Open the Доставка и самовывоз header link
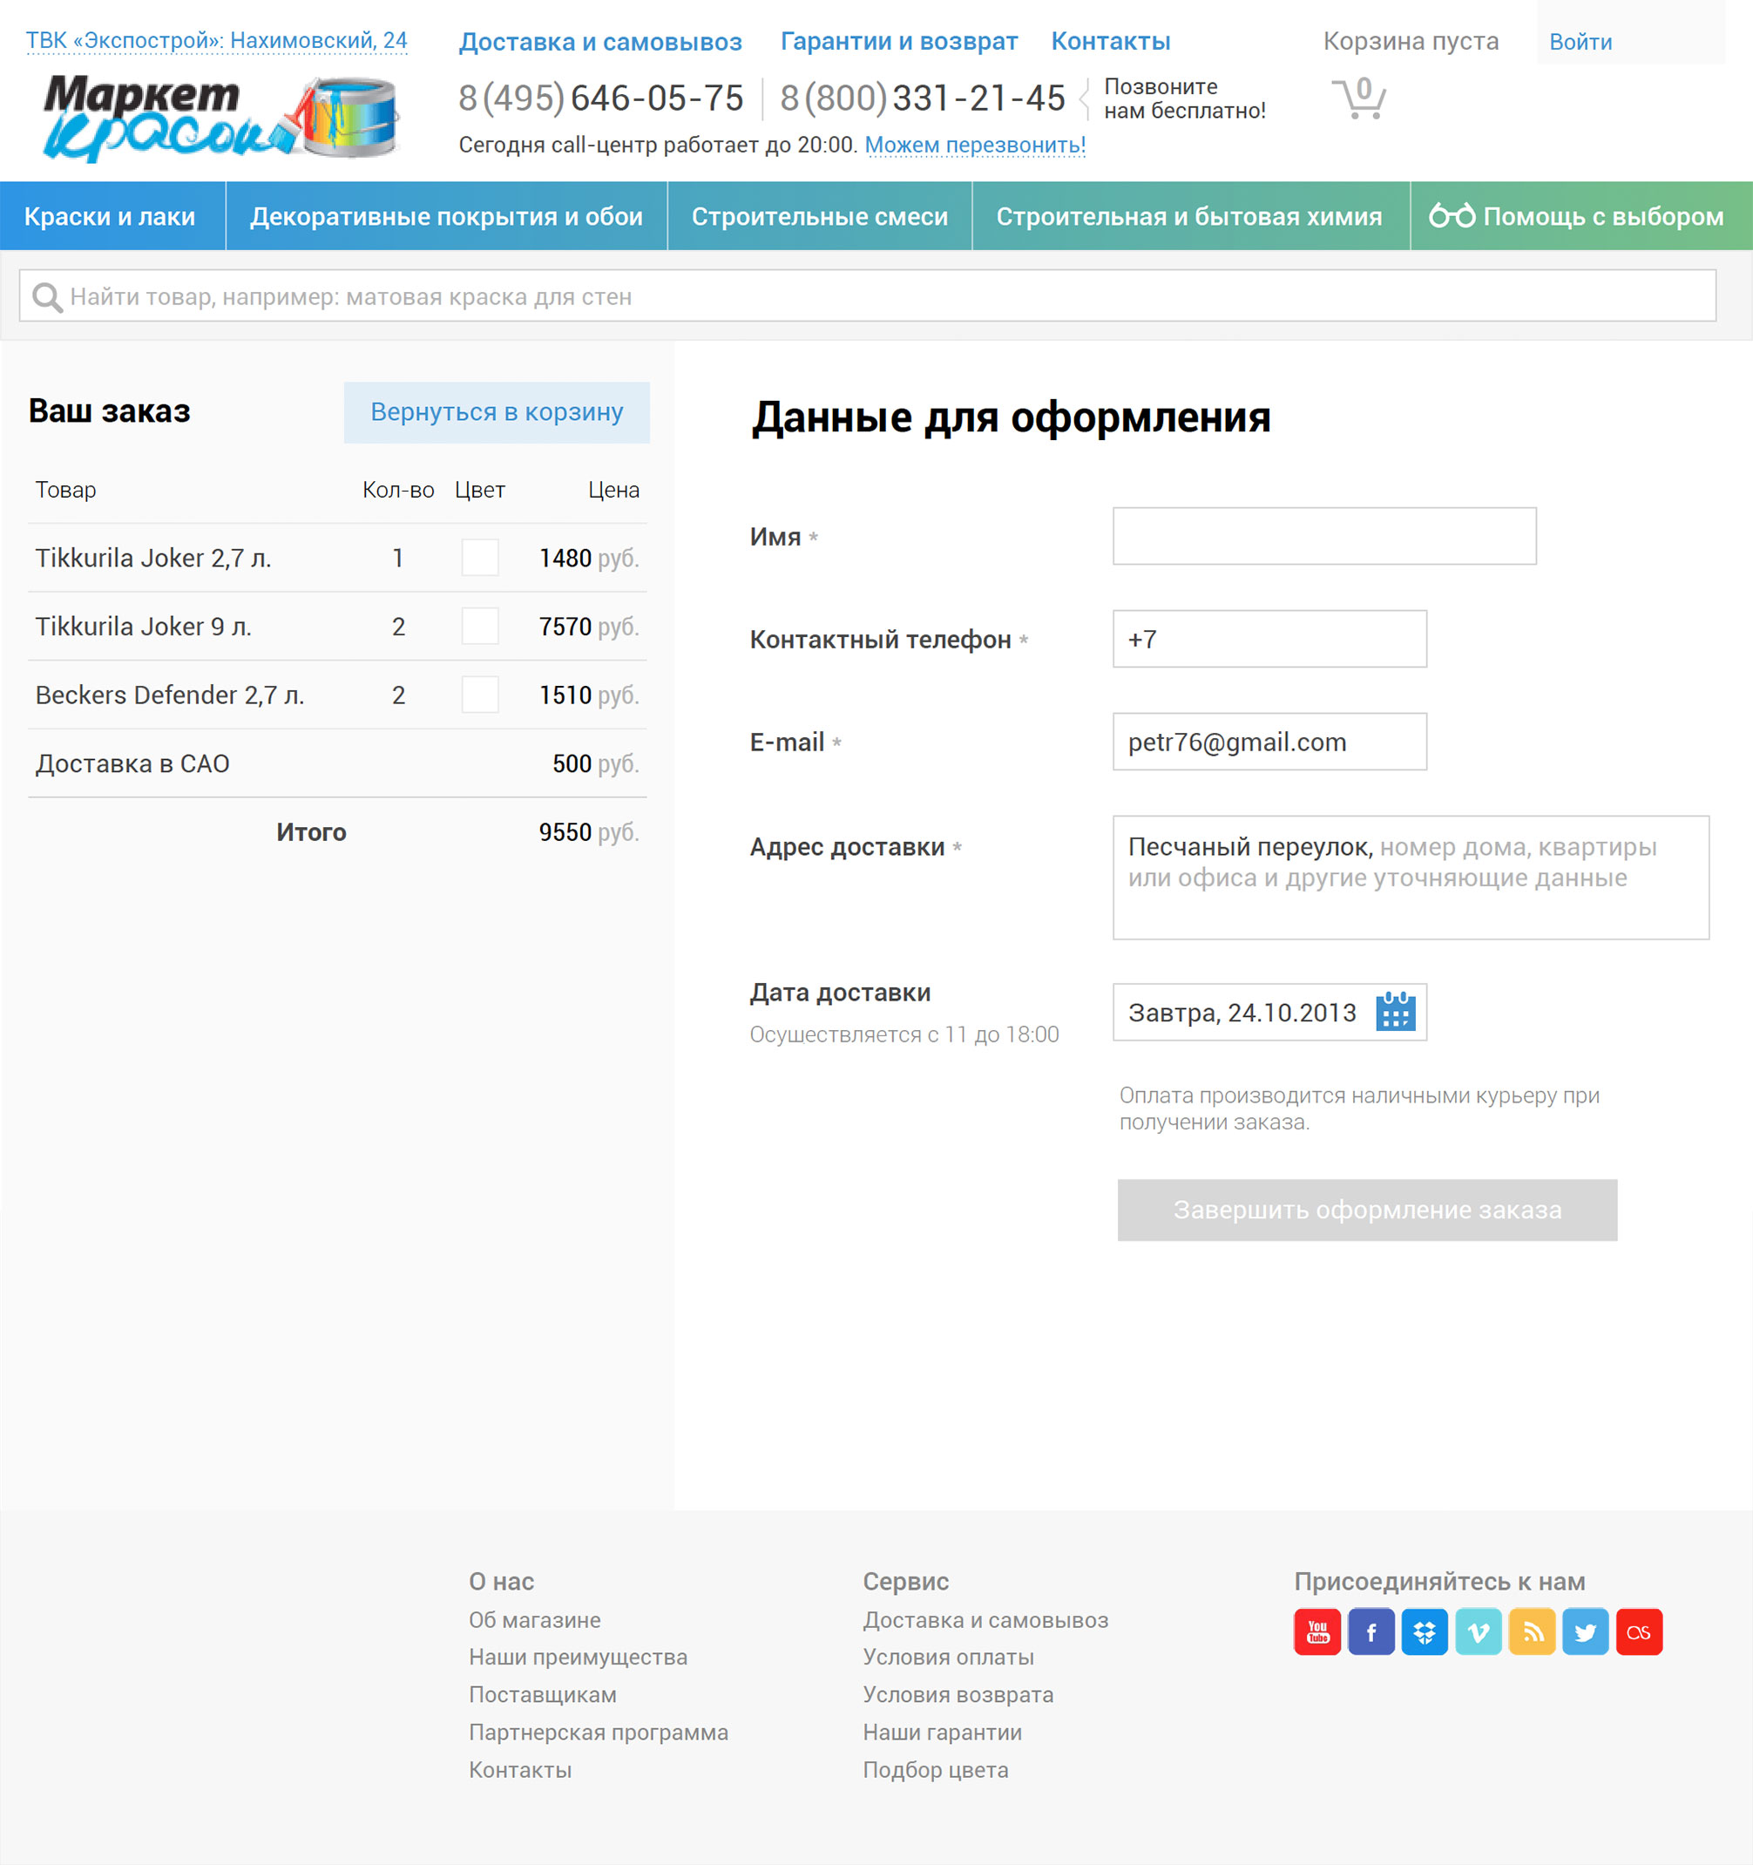1753x1865 pixels. pos(600,41)
